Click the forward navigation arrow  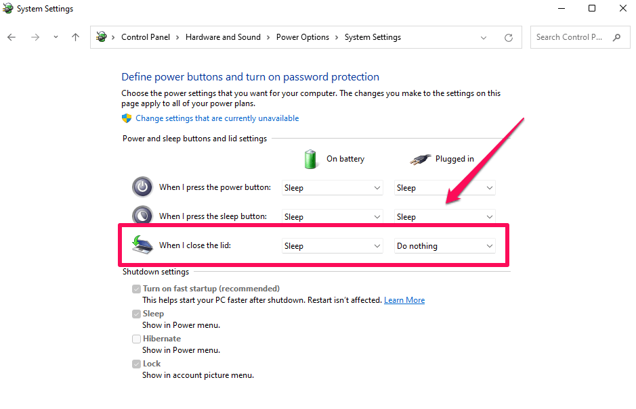(x=35, y=37)
